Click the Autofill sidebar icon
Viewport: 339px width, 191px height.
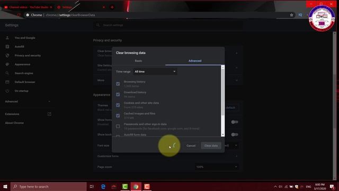7,47
